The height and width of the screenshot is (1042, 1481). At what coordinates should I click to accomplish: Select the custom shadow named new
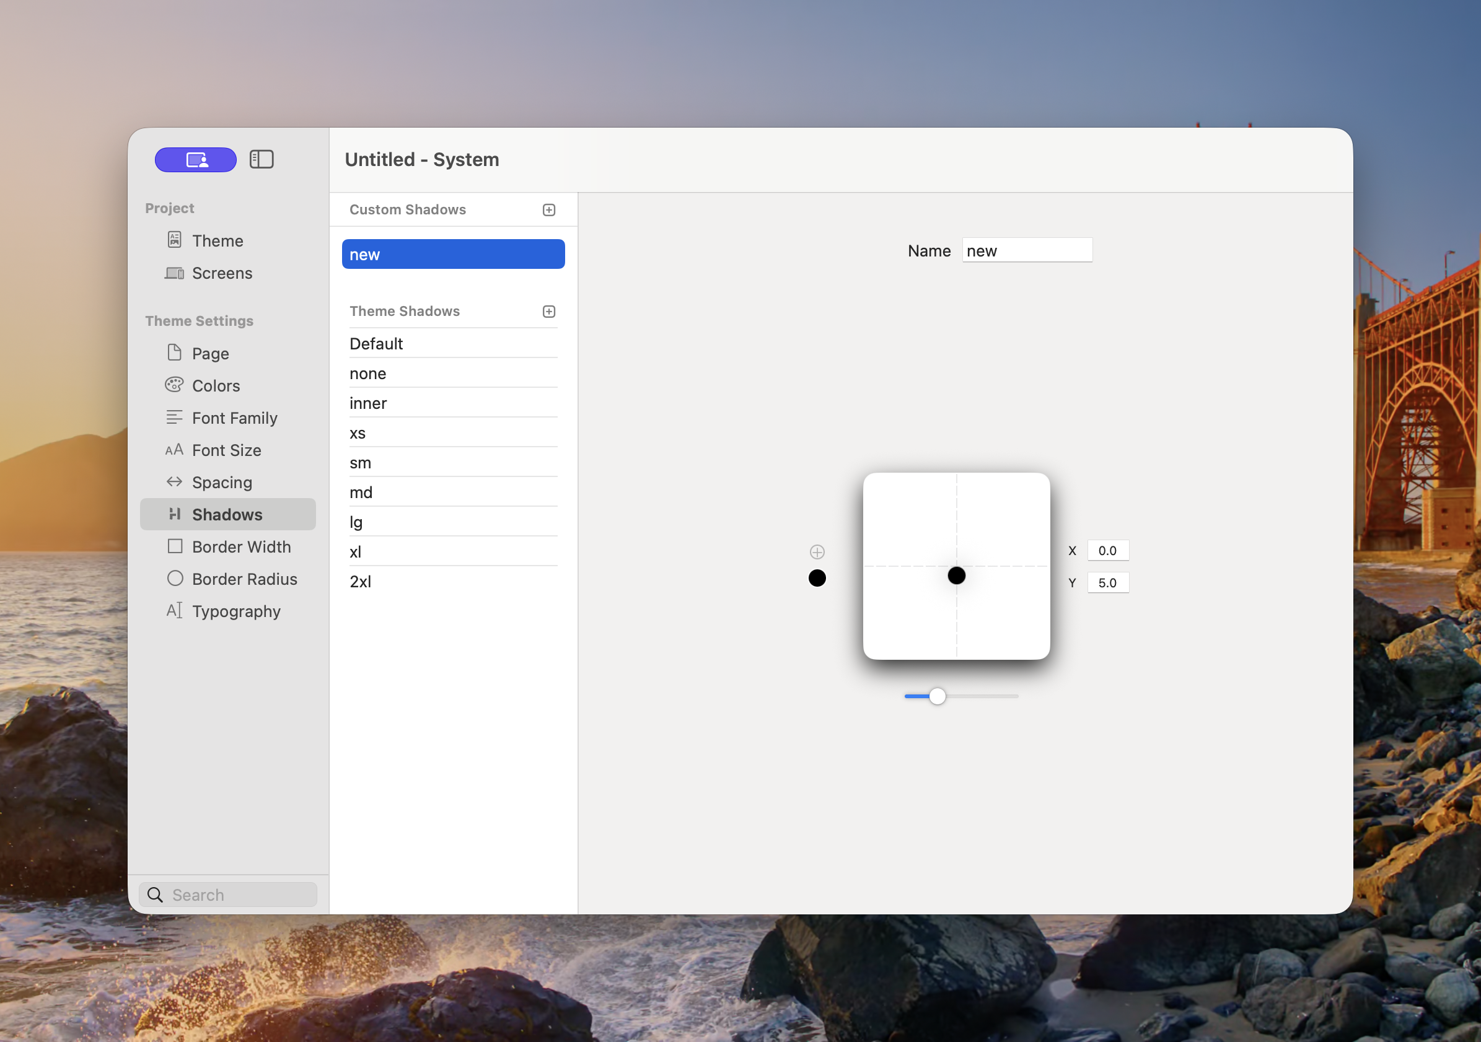(454, 254)
